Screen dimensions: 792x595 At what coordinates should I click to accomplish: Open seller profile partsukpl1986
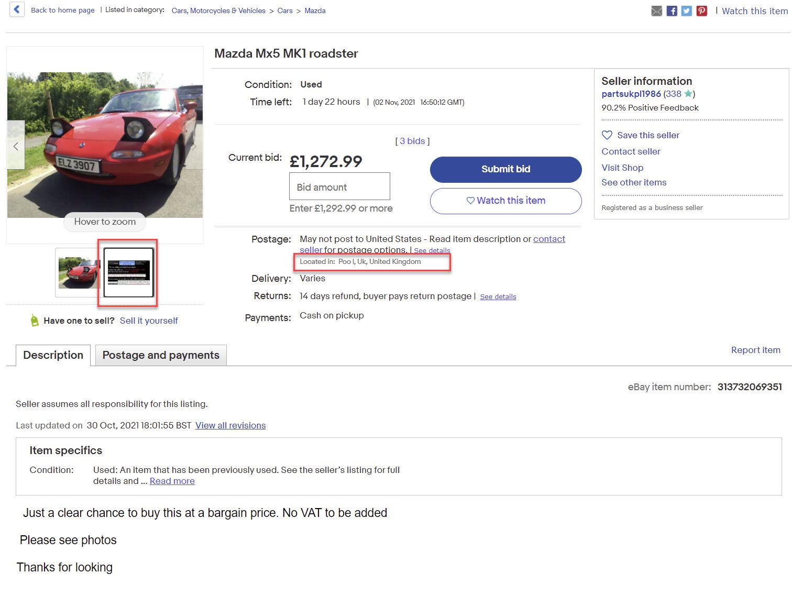[x=631, y=94]
